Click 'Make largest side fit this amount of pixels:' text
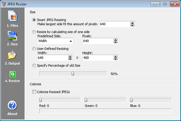 point(68,24)
